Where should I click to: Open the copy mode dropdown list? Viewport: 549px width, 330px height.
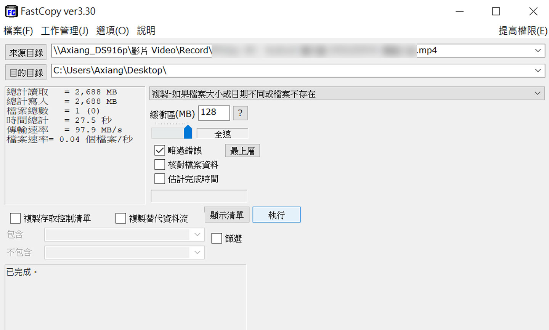[537, 93]
